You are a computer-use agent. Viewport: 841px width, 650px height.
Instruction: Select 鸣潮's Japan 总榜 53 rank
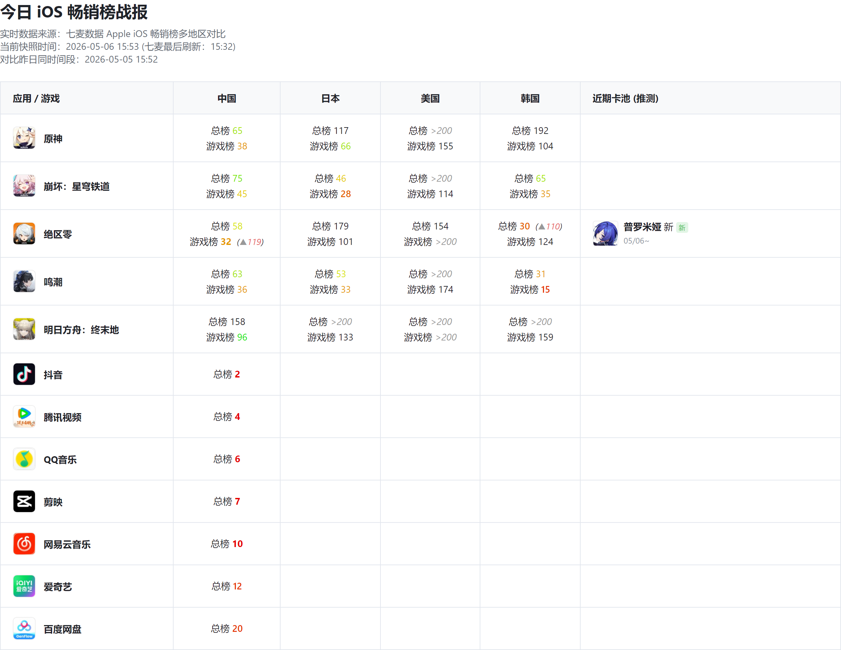330,274
